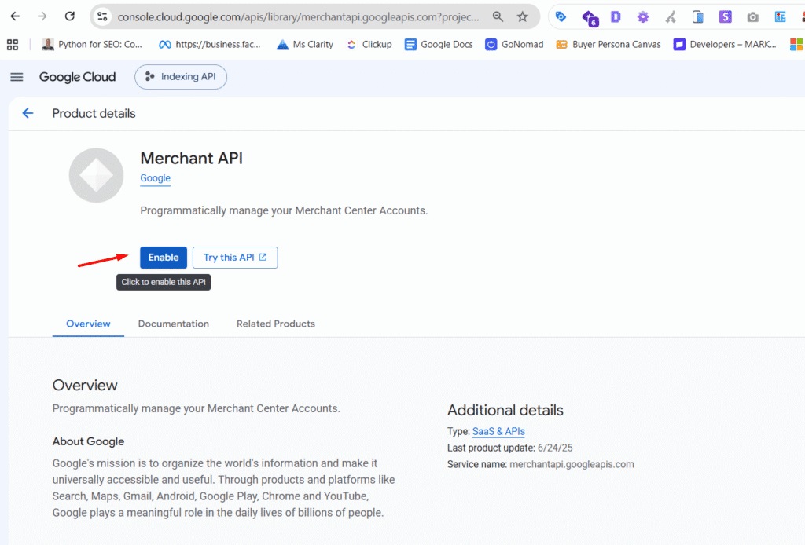
Task: Open Developers – MARK... bookmark
Action: 725,45
